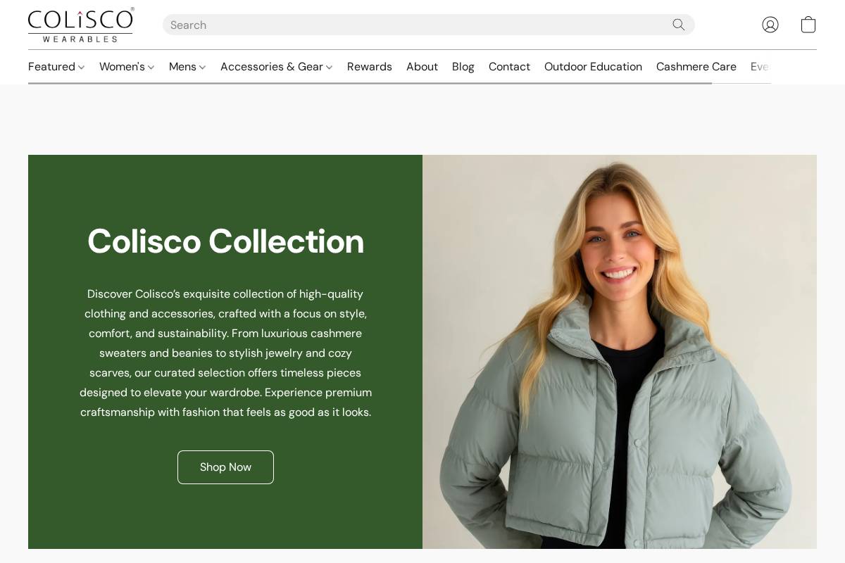Click the Colisco Collection heading link

(225, 241)
